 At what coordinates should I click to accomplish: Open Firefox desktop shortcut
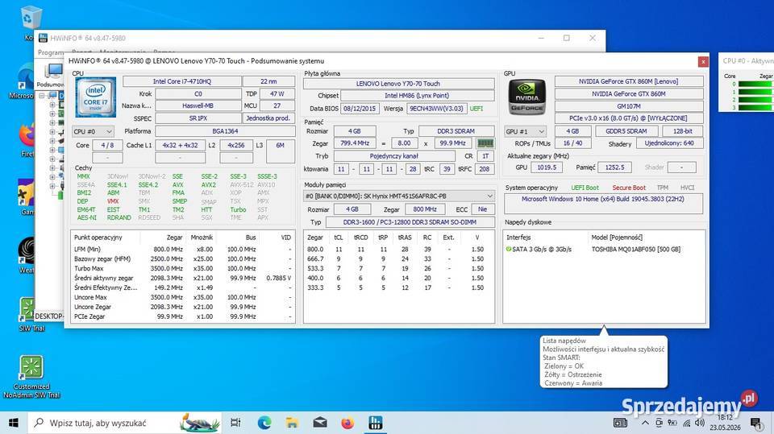[27, 138]
